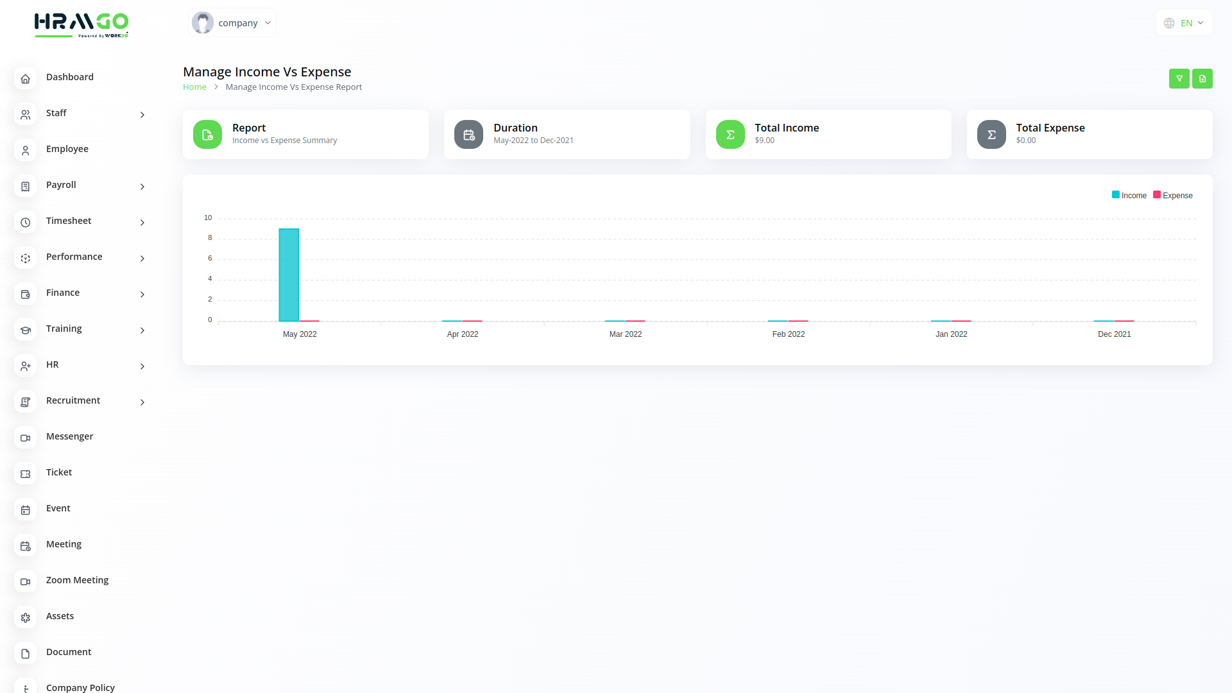Click the Event calendar icon
The image size is (1232, 693).
click(25, 509)
